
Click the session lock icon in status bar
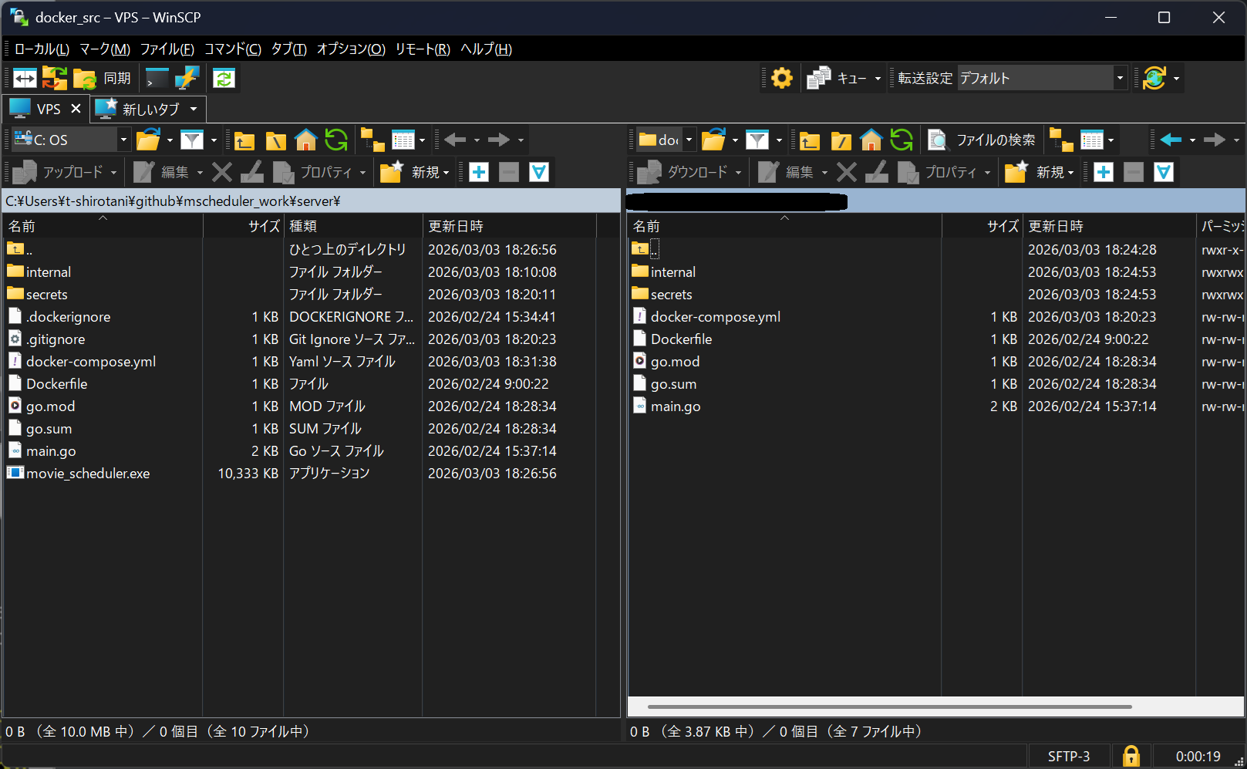1131,756
